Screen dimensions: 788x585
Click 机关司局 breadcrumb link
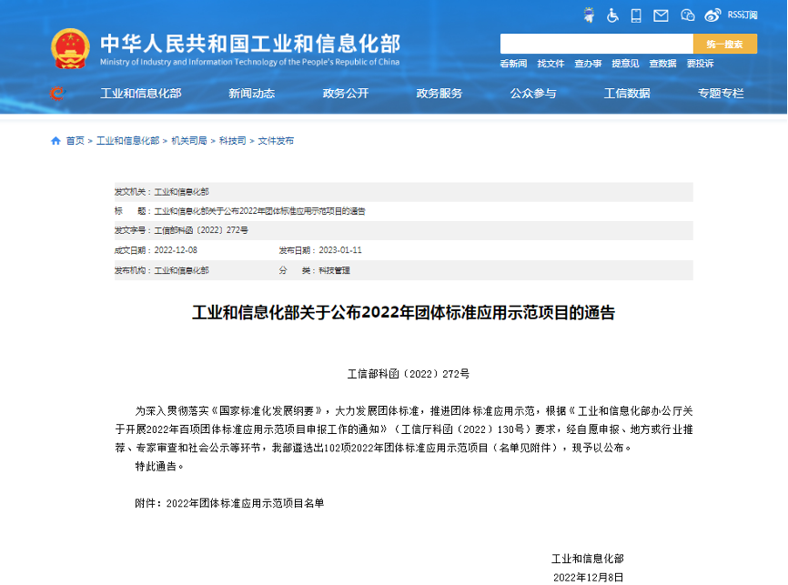189,141
